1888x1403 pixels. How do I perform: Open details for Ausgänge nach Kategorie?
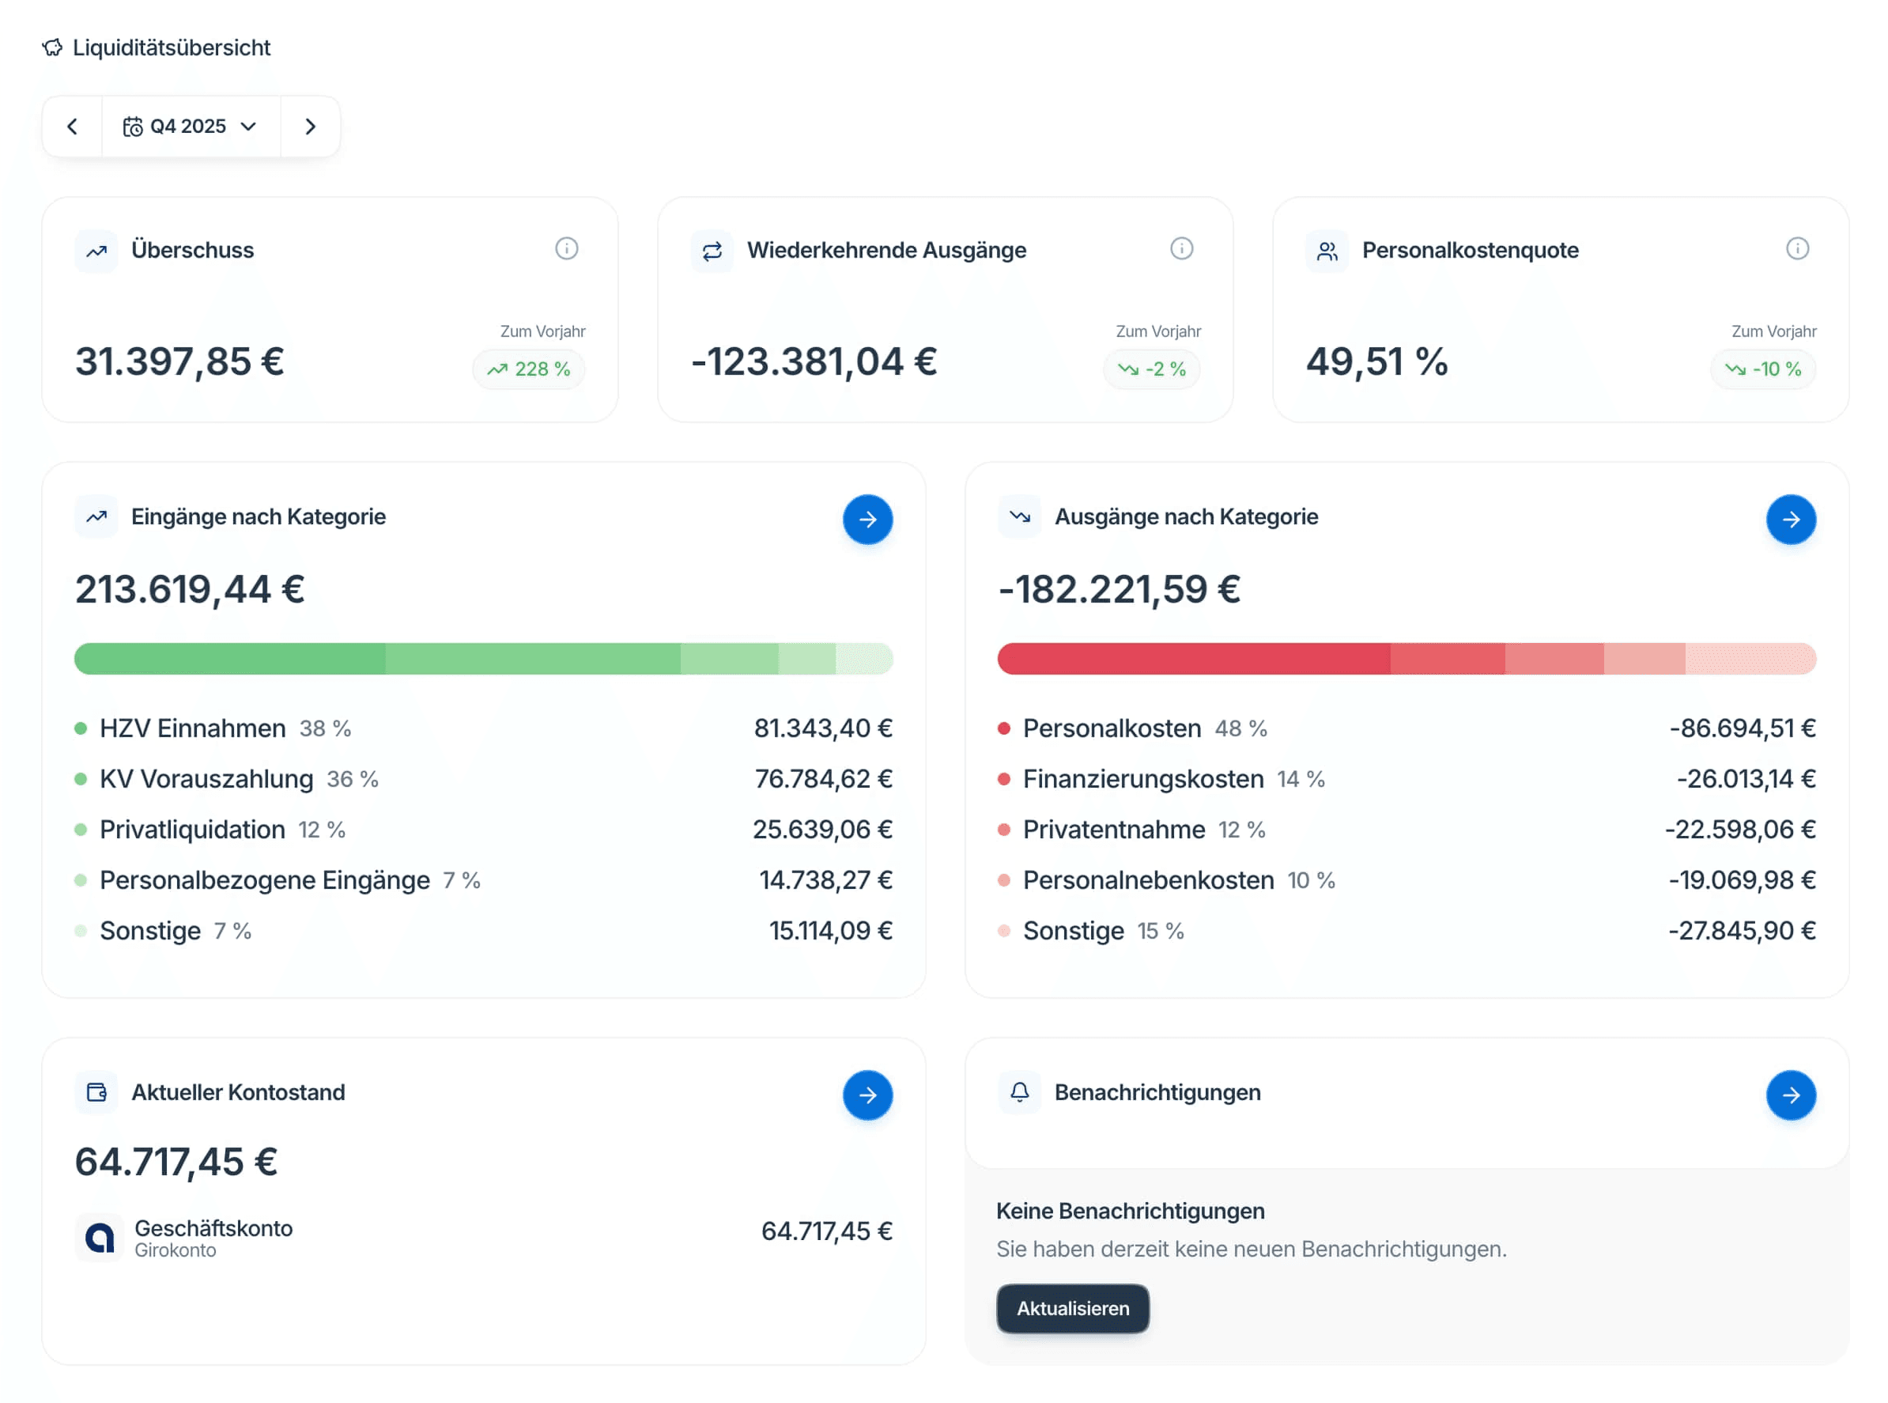click(x=1791, y=520)
